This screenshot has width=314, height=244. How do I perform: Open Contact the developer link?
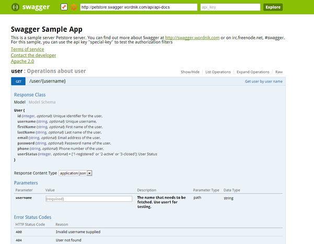33,55
